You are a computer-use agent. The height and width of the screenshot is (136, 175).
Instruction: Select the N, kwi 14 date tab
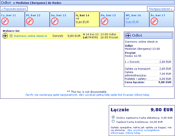click(87, 19)
